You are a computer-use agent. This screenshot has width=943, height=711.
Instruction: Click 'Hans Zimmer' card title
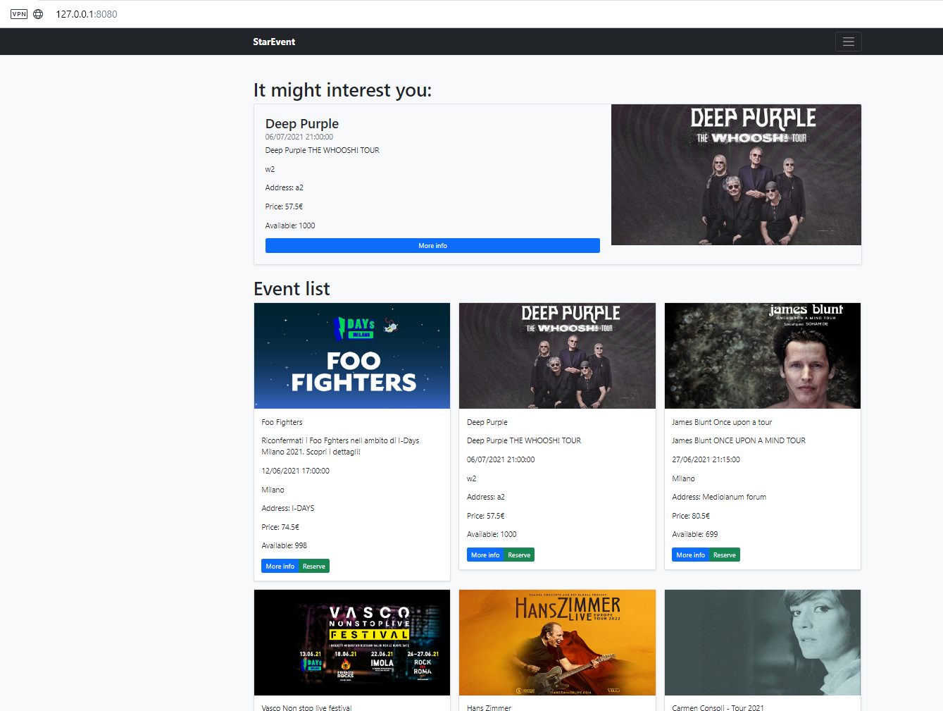point(489,707)
